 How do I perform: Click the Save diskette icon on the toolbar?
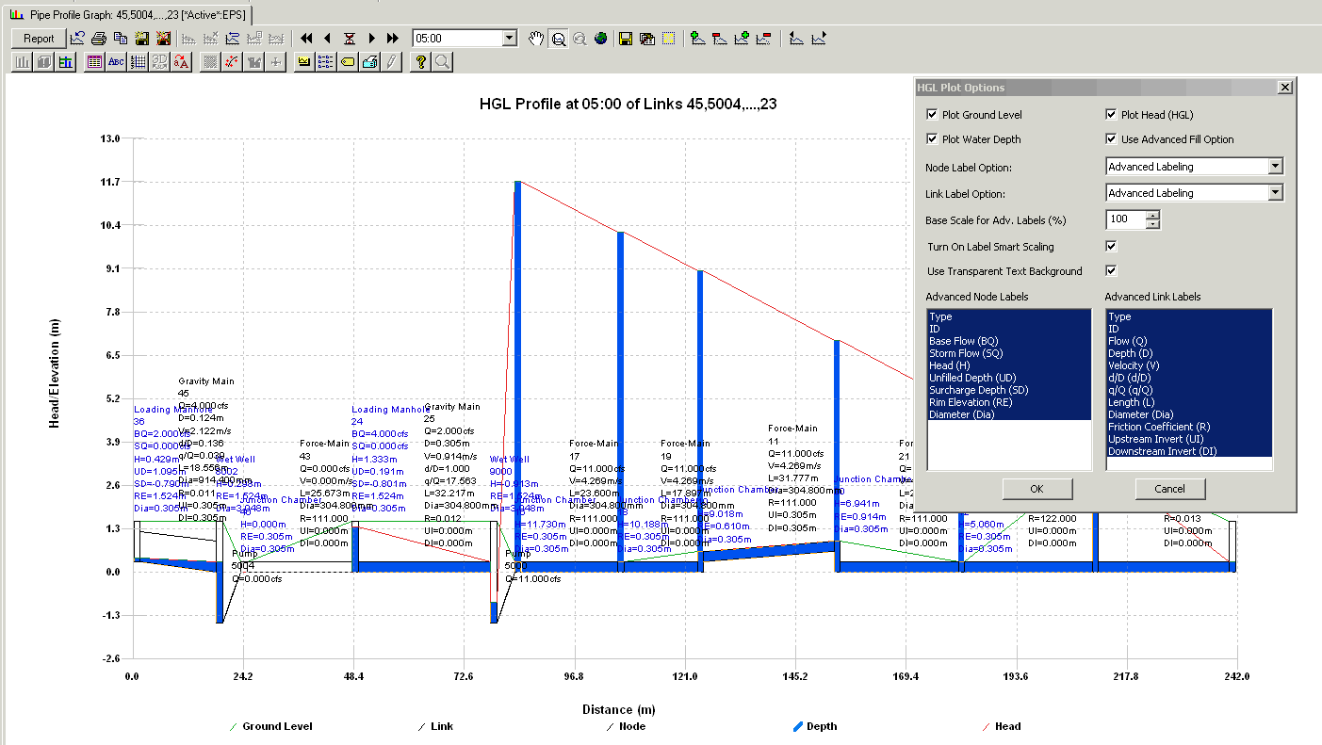625,38
